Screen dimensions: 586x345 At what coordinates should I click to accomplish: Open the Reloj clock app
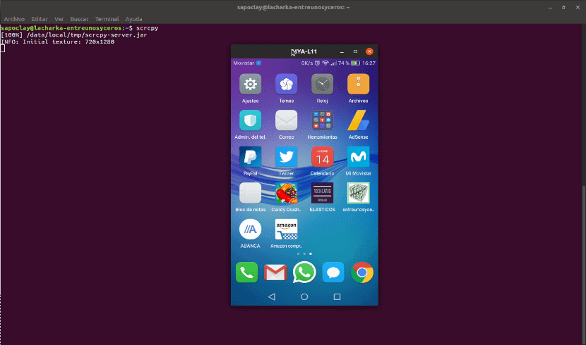coord(322,84)
